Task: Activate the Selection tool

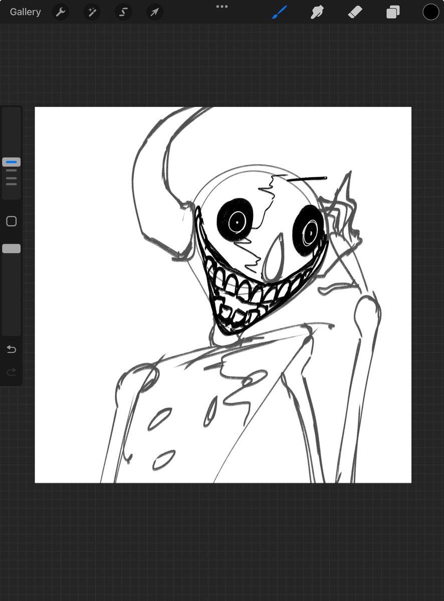Action: coord(123,12)
